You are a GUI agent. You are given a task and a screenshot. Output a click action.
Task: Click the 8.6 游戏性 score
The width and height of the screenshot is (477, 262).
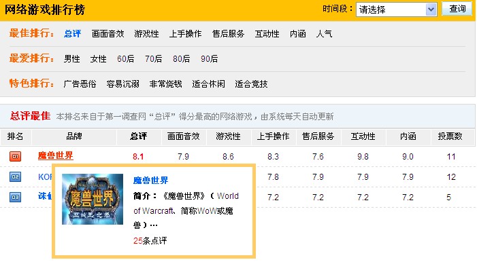coord(228,157)
